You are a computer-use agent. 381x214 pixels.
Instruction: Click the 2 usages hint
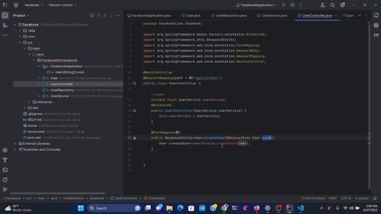(x=157, y=94)
